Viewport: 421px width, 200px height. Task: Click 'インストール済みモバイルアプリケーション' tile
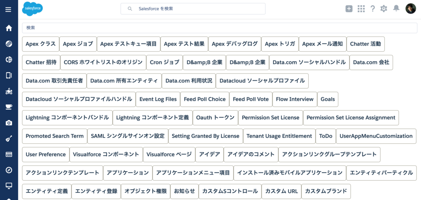(290, 172)
